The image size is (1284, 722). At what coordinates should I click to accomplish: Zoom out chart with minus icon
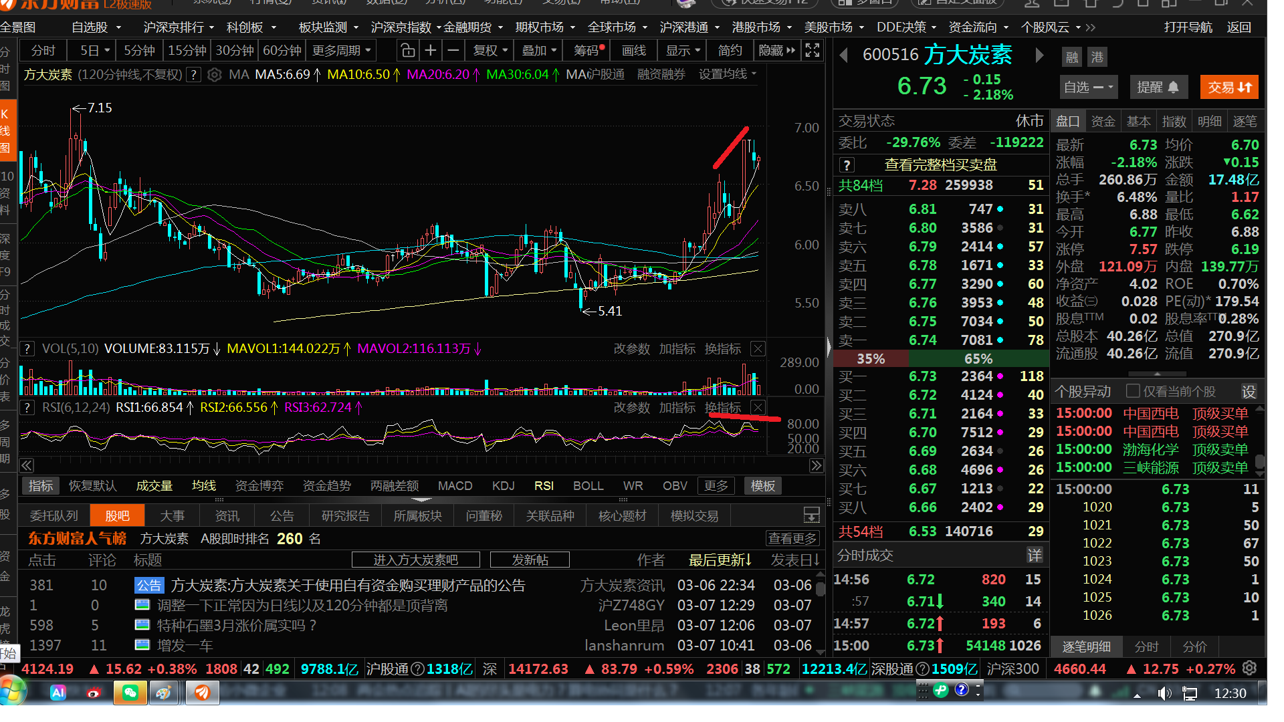453,51
